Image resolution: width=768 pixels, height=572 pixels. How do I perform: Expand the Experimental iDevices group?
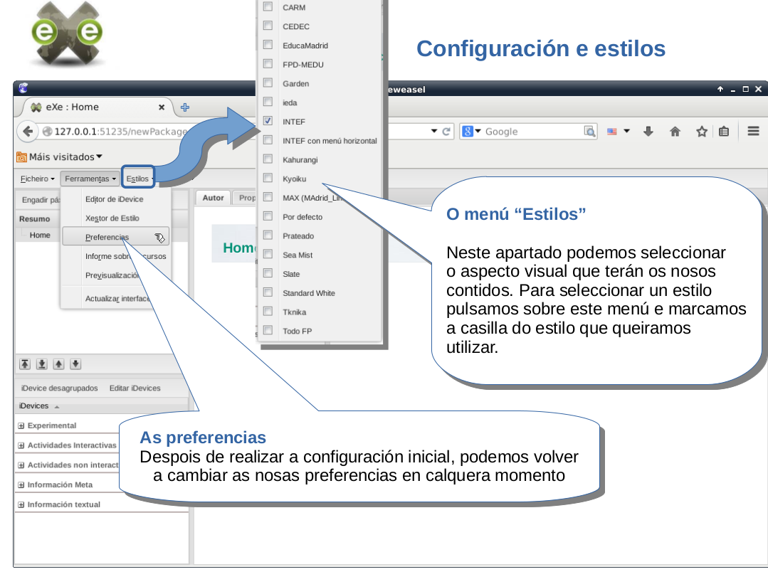pos(21,425)
